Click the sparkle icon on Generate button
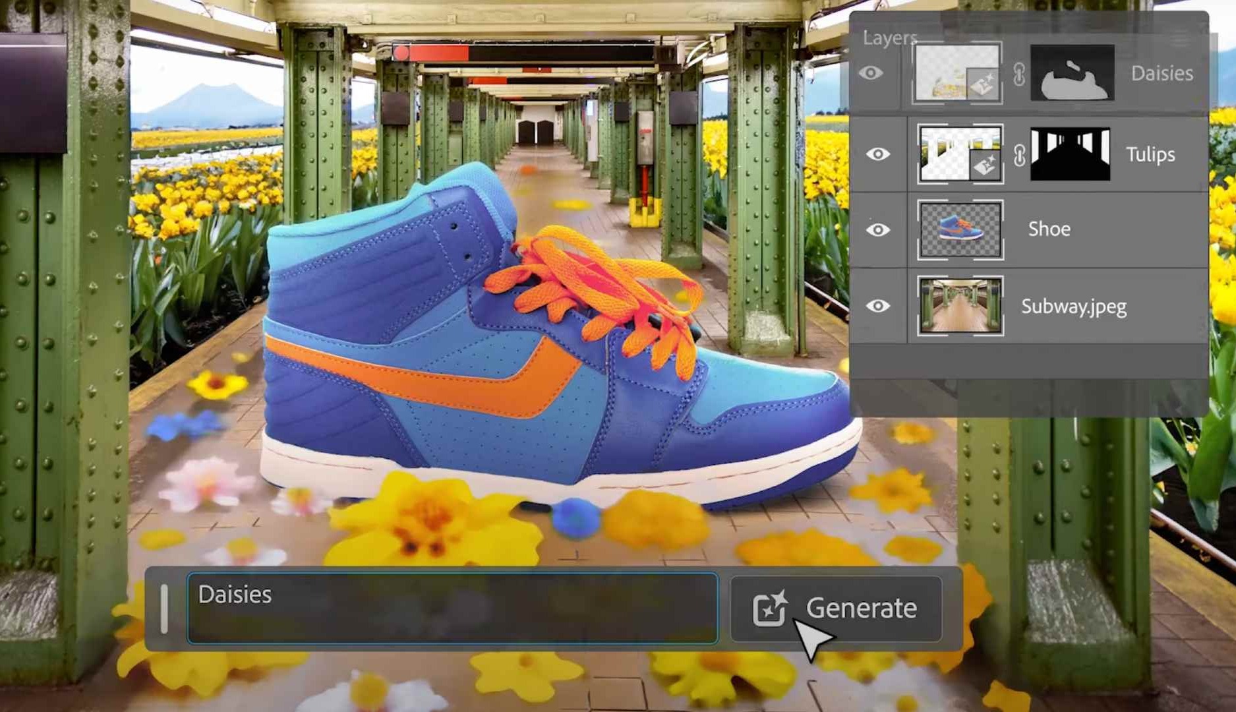 [x=770, y=608]
